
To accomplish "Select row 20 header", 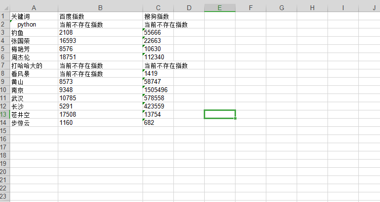I will coord(5,172).
